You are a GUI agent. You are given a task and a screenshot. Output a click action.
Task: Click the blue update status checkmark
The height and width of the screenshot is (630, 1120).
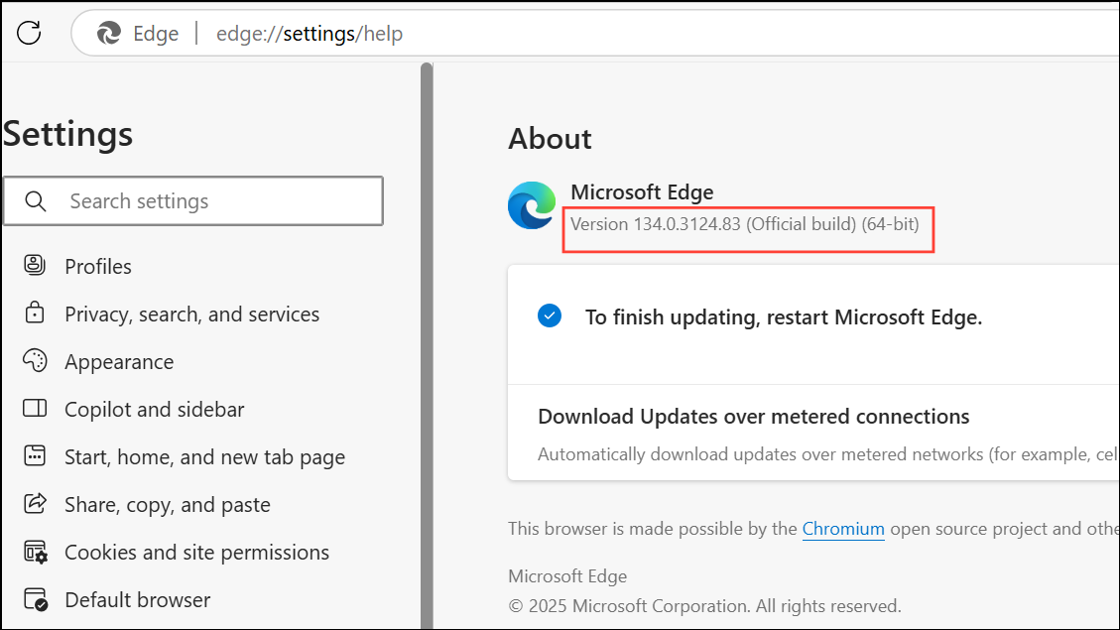(x=550, y=315)
